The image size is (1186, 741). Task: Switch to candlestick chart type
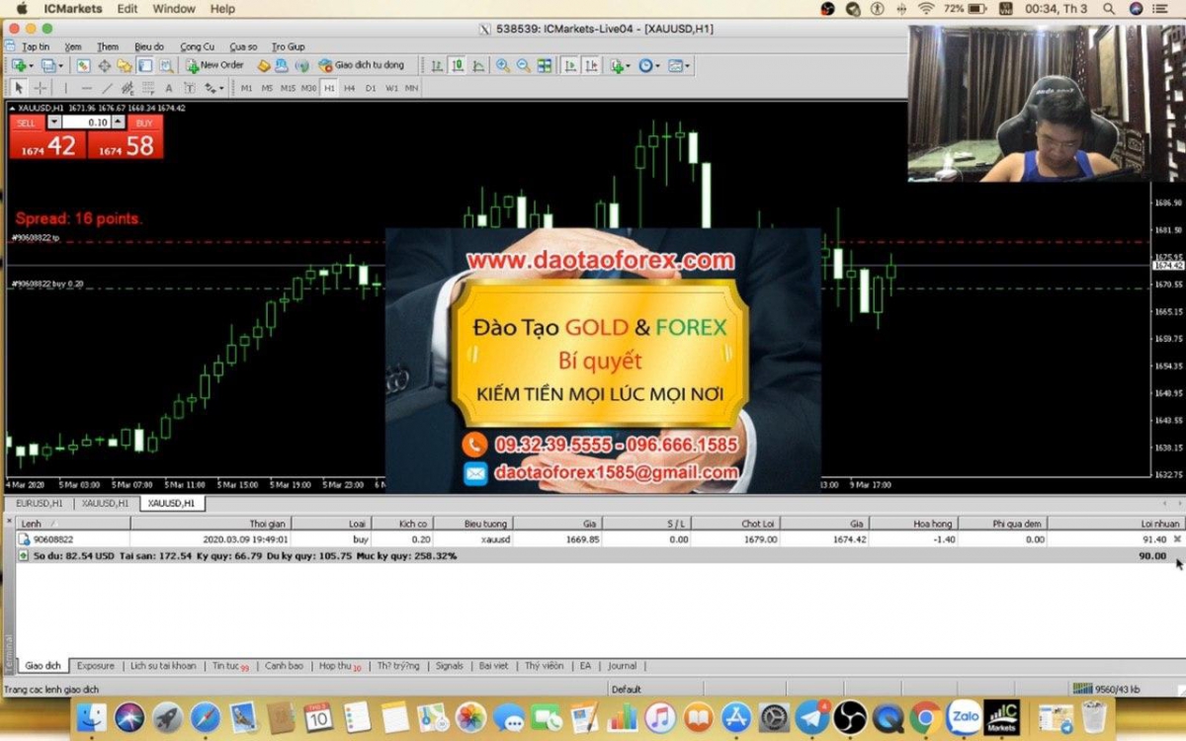[458, 65]
